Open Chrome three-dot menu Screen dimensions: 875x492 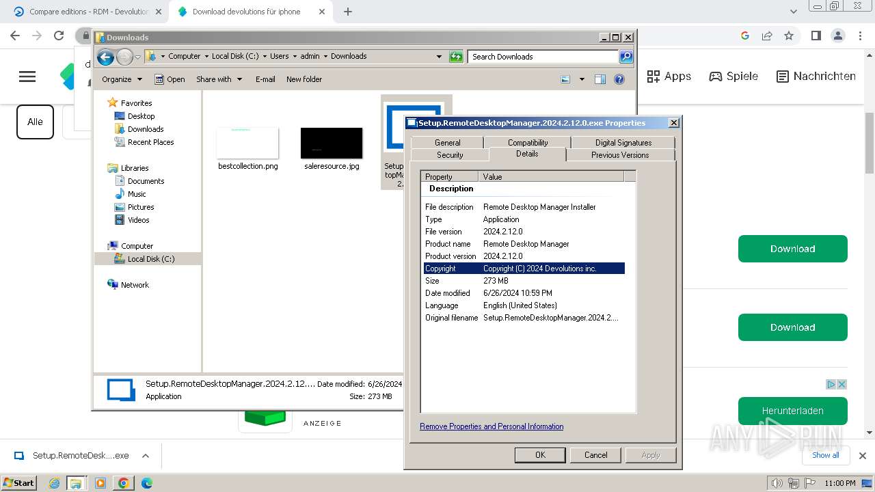pos(860,36)
